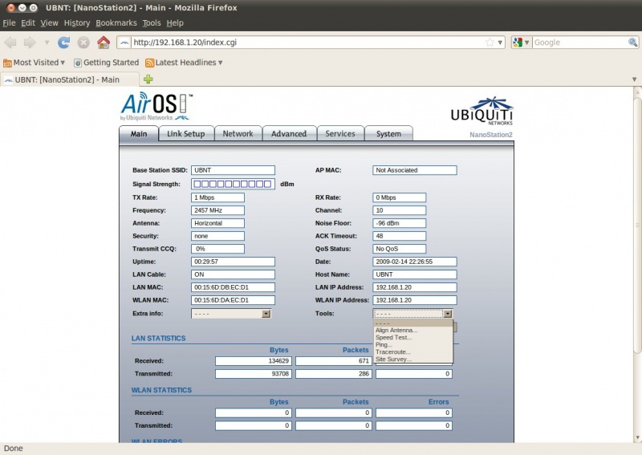Image resolution: width=642 pixels, height=455 pixels.
Task: Click the Latest Headlines feed icon
Action: click(149, 63)
